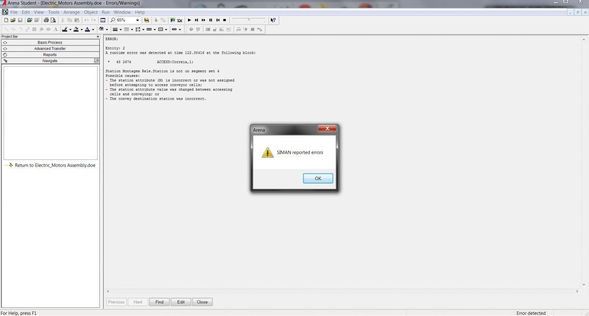The image size is (589, 316).
Task: Open the zoom percentage dropdown
Action: [137, 20]
